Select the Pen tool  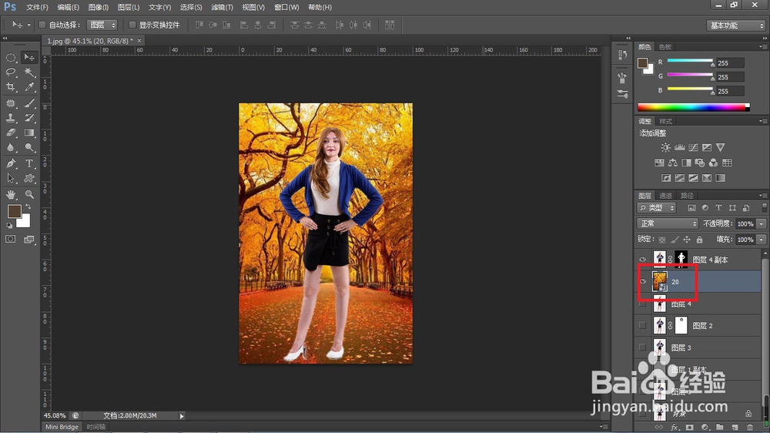pyautogui.click(x=11, y=163)
